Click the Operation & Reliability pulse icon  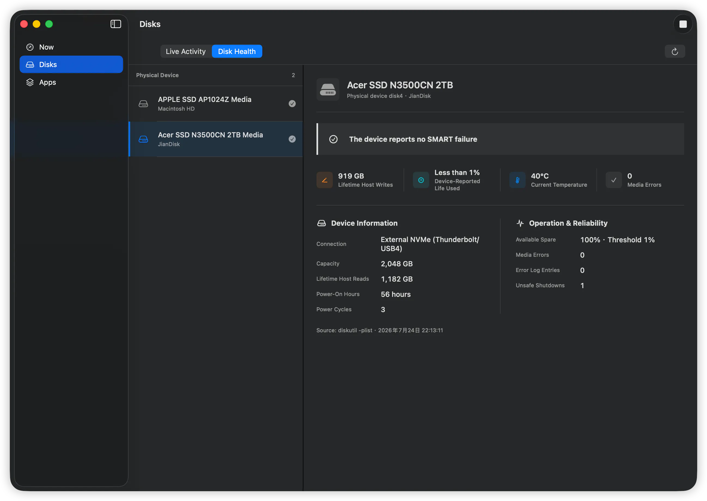pos(520,223)
